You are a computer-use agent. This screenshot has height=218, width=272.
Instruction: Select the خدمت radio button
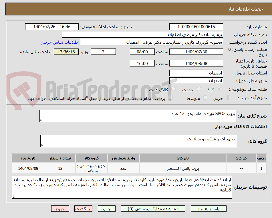pos(199,89)
